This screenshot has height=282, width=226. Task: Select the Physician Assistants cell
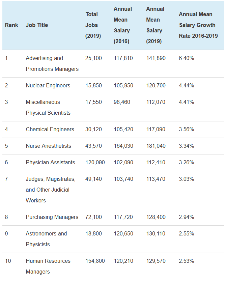[50, 163]
